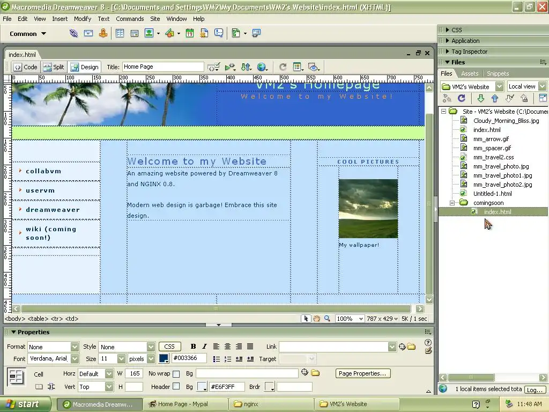Open View Options toolbar icon

point(298,67)
